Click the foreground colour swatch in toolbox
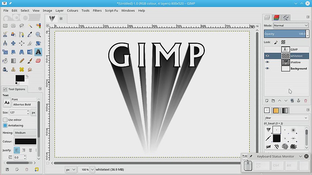 click(x=20, y=78)
